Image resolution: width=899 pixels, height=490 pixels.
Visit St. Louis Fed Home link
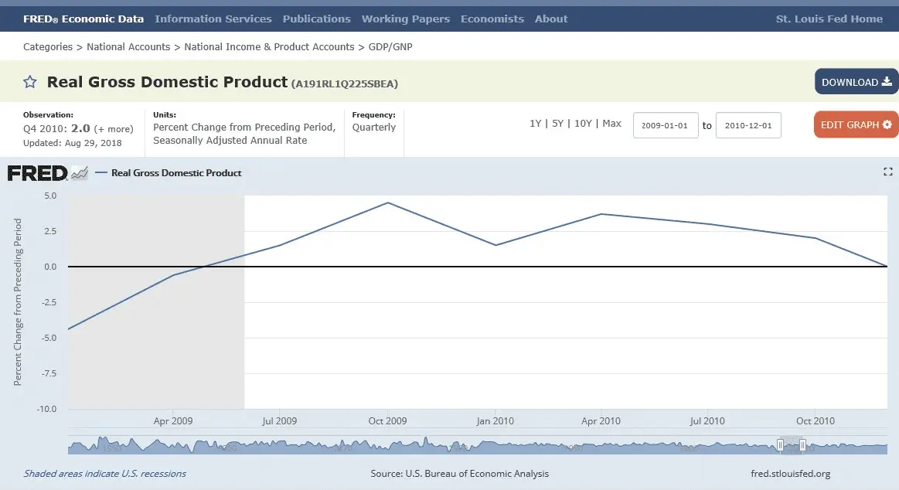(x=829, y=19)
